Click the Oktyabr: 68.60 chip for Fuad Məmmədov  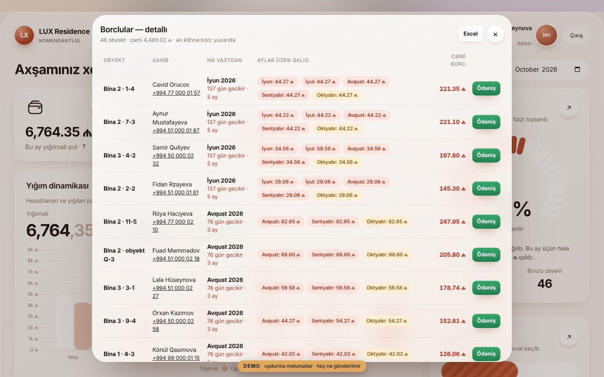pyautogui.click(x=387, y=255)
